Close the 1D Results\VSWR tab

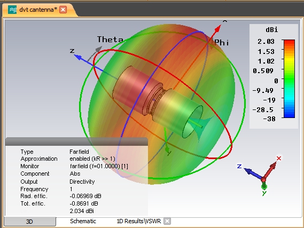167,221
